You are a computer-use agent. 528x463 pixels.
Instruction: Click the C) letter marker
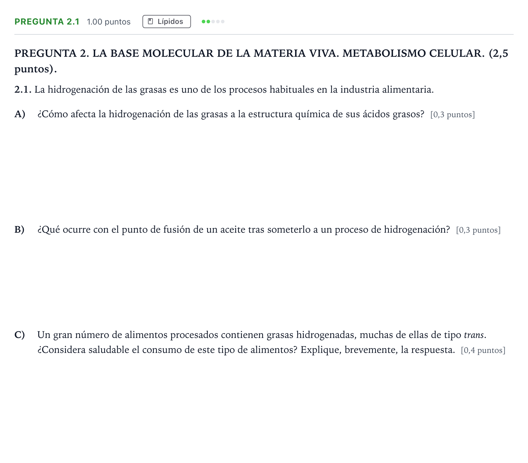(x=19, y=335)
